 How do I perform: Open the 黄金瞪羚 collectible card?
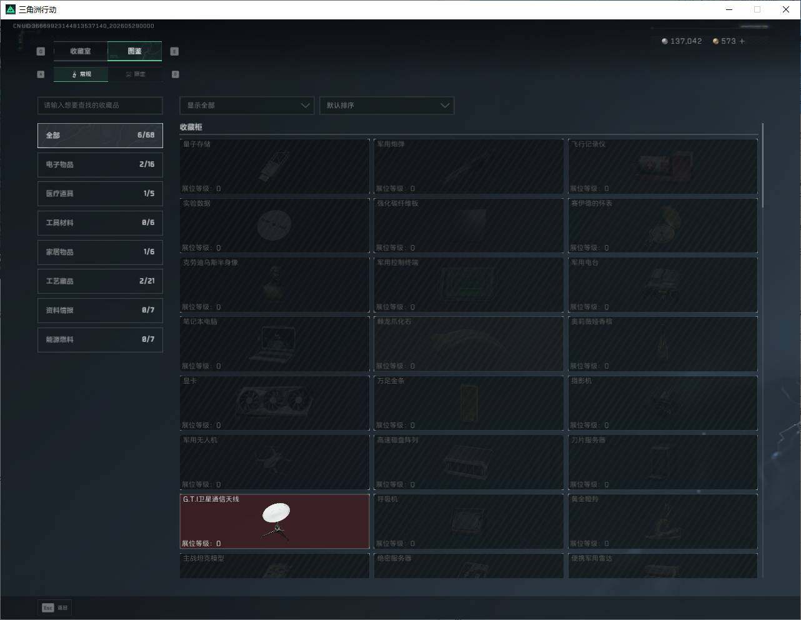tap(663, 521)
